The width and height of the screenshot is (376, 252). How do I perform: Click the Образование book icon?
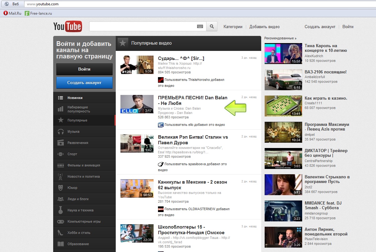coord(61,244)
